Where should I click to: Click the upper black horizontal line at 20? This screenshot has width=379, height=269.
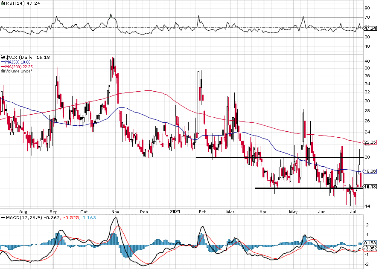coord(280,157)
